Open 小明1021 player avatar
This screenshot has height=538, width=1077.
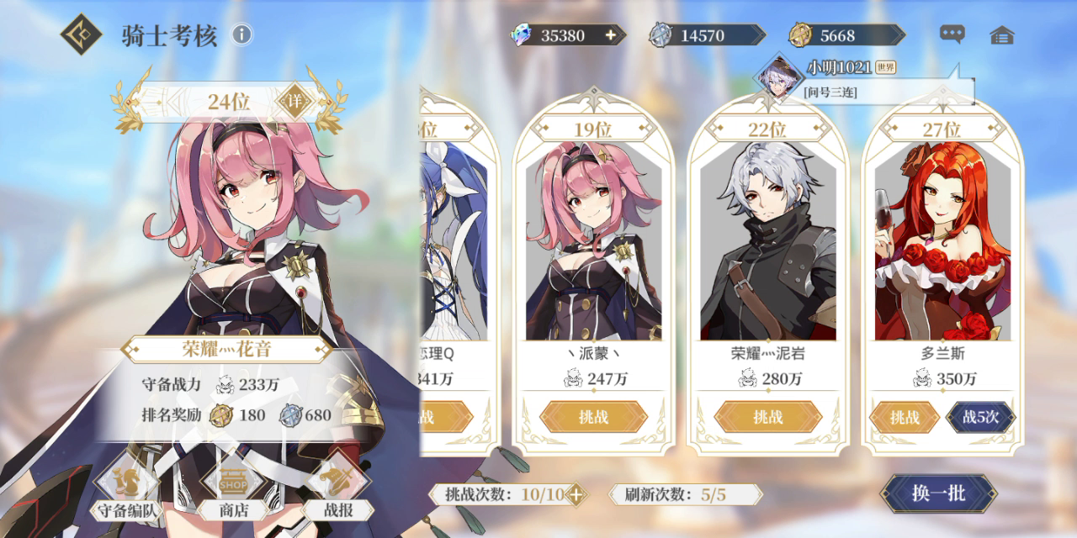(x=777, y=77)
